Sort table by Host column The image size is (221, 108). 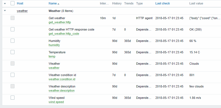click(20, 3)
